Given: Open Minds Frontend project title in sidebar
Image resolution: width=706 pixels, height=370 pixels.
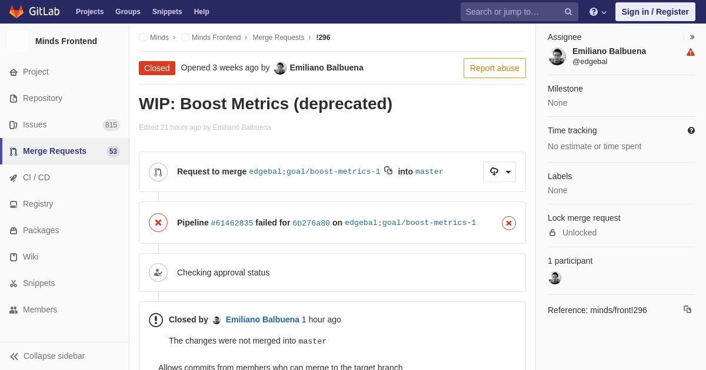Looking at the screenshot, I should point(66,41).
